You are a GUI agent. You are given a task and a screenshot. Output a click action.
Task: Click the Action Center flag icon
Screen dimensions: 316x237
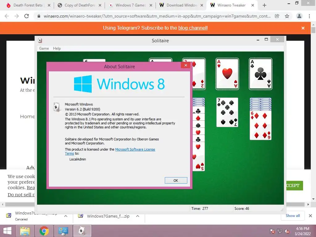pos(272,231)
